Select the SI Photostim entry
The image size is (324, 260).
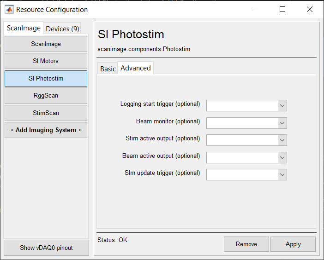46,79
